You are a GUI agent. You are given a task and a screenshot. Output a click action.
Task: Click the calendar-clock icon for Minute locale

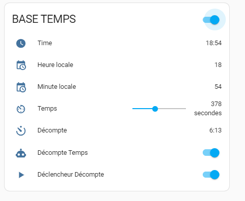pyautogui.click(x=21, y=87)
